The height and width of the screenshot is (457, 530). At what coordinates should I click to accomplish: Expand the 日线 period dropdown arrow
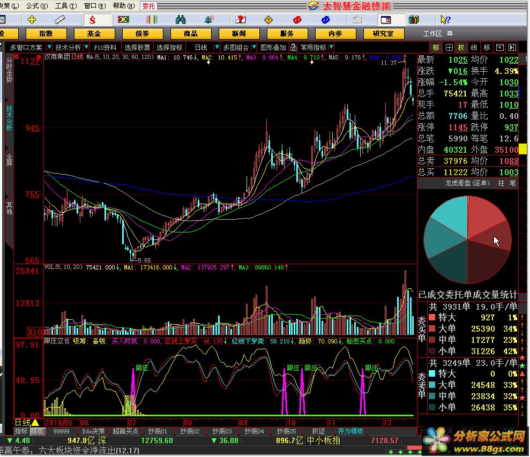pyautogui.click(x=217, y=47)
